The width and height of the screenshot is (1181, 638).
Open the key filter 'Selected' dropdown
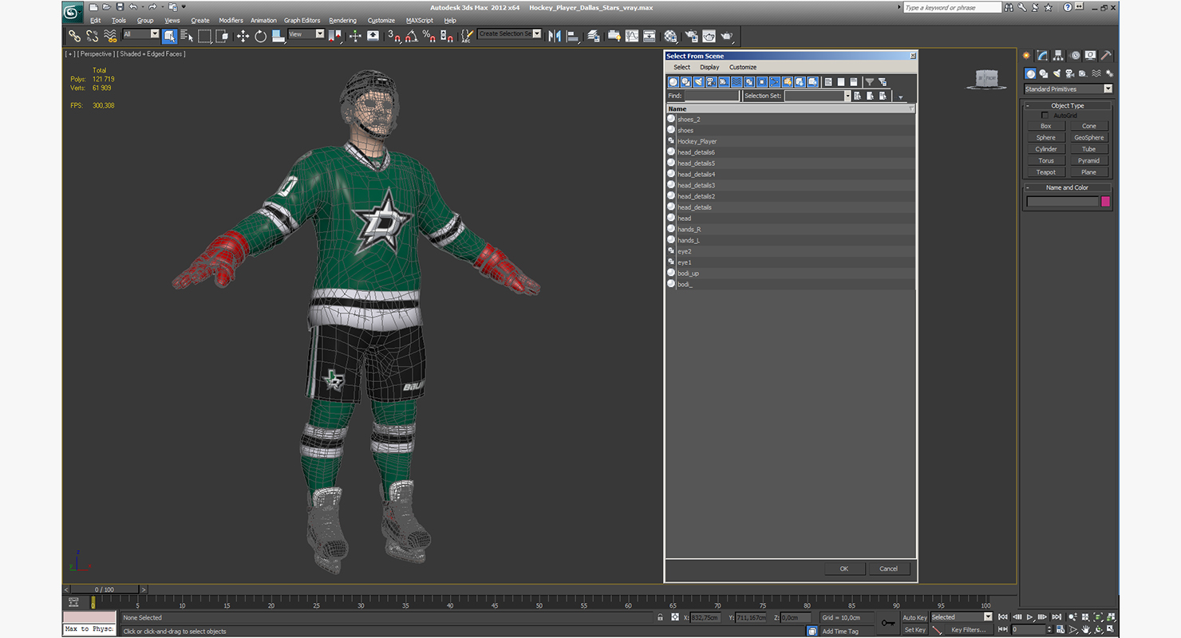click(988, 617)
